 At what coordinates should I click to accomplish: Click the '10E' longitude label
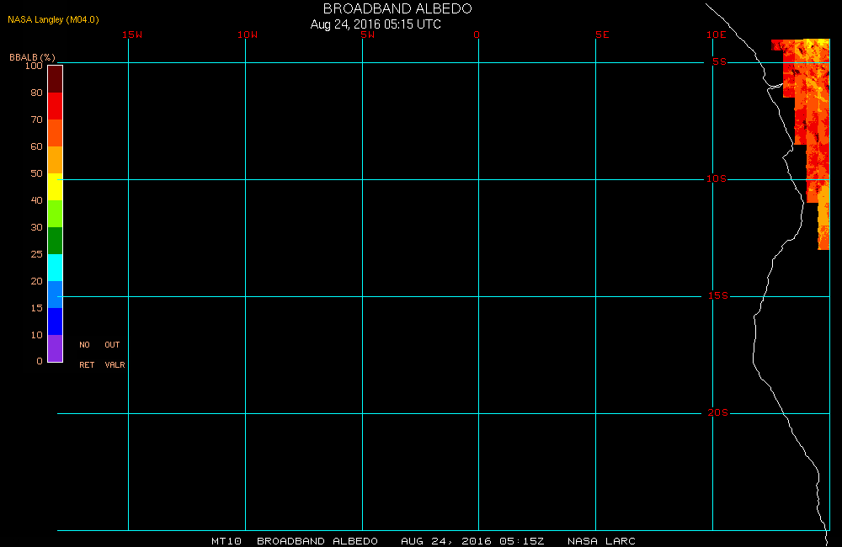pos(717,35)
